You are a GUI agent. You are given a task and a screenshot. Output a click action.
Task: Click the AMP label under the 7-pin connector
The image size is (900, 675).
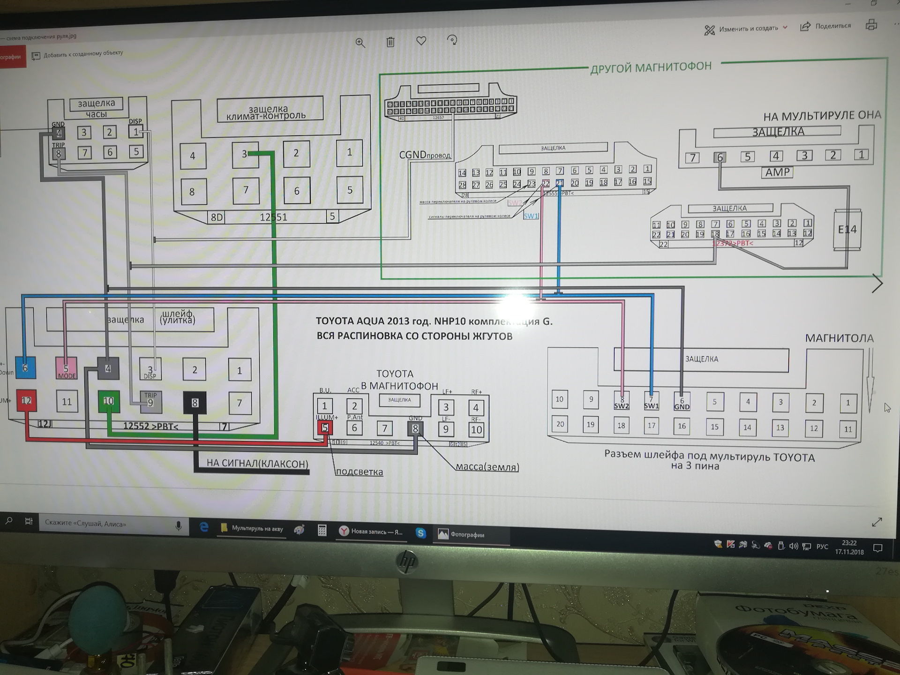click(x=778, y=172)
